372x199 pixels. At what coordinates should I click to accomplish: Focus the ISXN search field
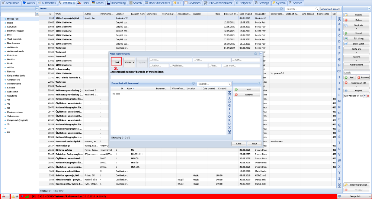pos(246,60)
